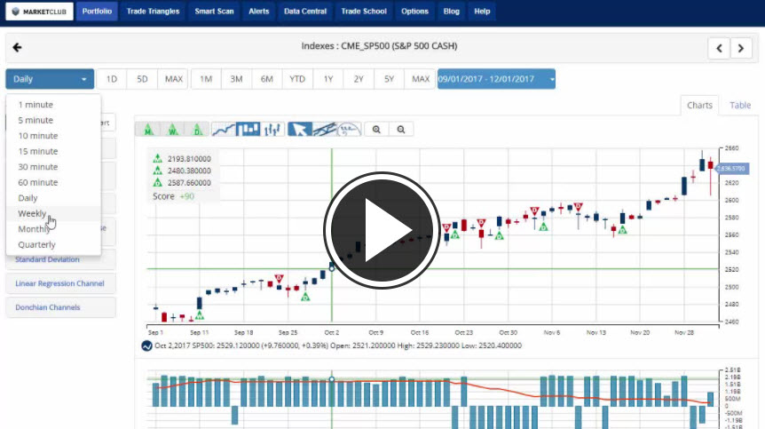The height and width of the screenshot is (429, 765).
Task: Open the date range dropdown 09/01/2017 - 12/01/2017
Action: pos(496,79)
